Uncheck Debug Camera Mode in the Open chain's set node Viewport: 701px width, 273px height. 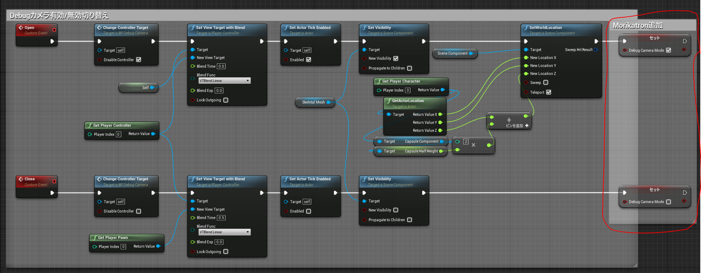[x=668, y=50]
